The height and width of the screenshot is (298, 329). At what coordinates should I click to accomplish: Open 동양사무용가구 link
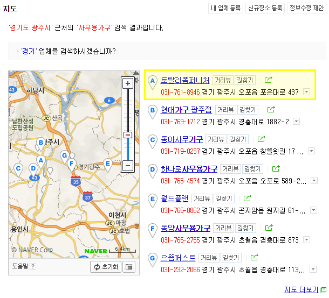[186, 228]
